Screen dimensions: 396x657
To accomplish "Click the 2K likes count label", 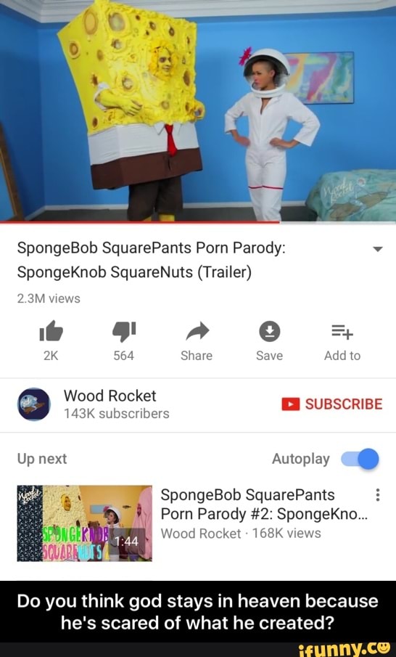I will [x=51, y=356].
